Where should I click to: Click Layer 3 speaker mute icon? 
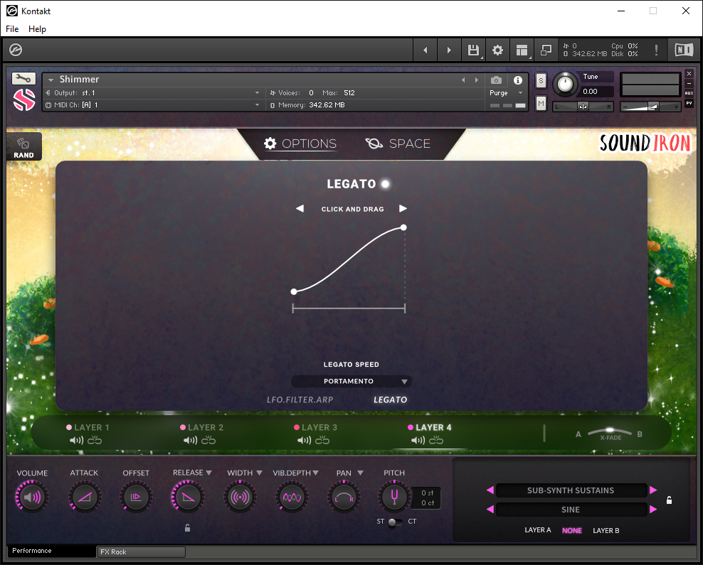click(304, 440)
